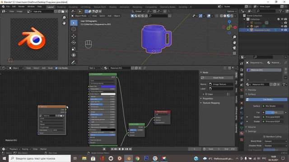Open the Render menu
This screenshot has height=162, width=289.
click(x=21, y=7)
